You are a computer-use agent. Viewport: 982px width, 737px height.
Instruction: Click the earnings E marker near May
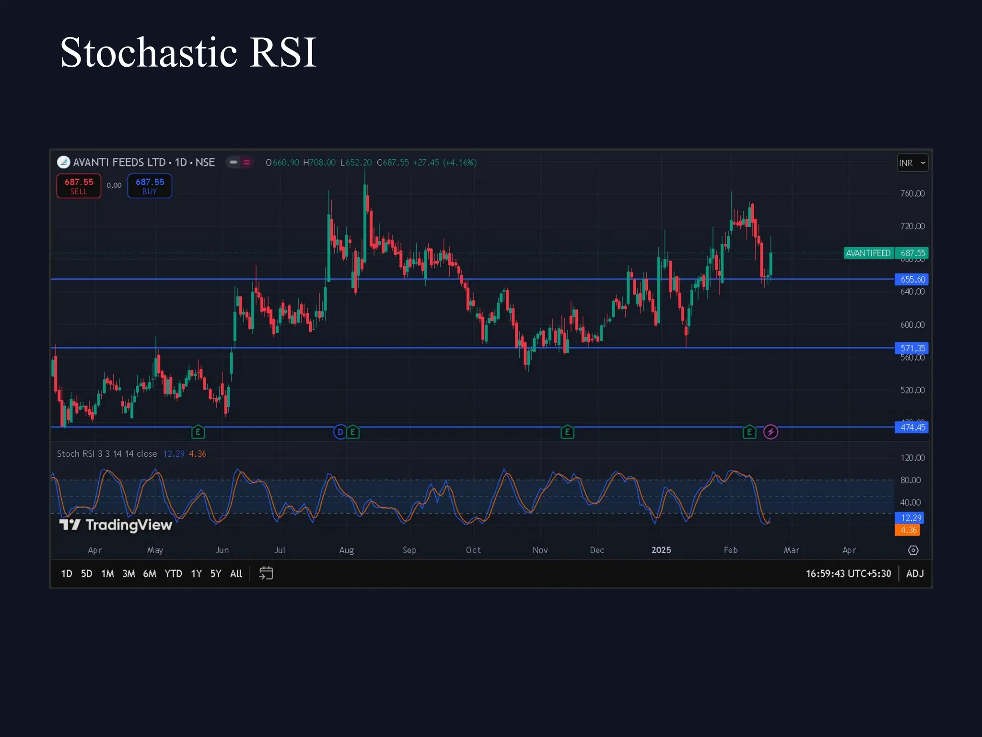(198, 432)
